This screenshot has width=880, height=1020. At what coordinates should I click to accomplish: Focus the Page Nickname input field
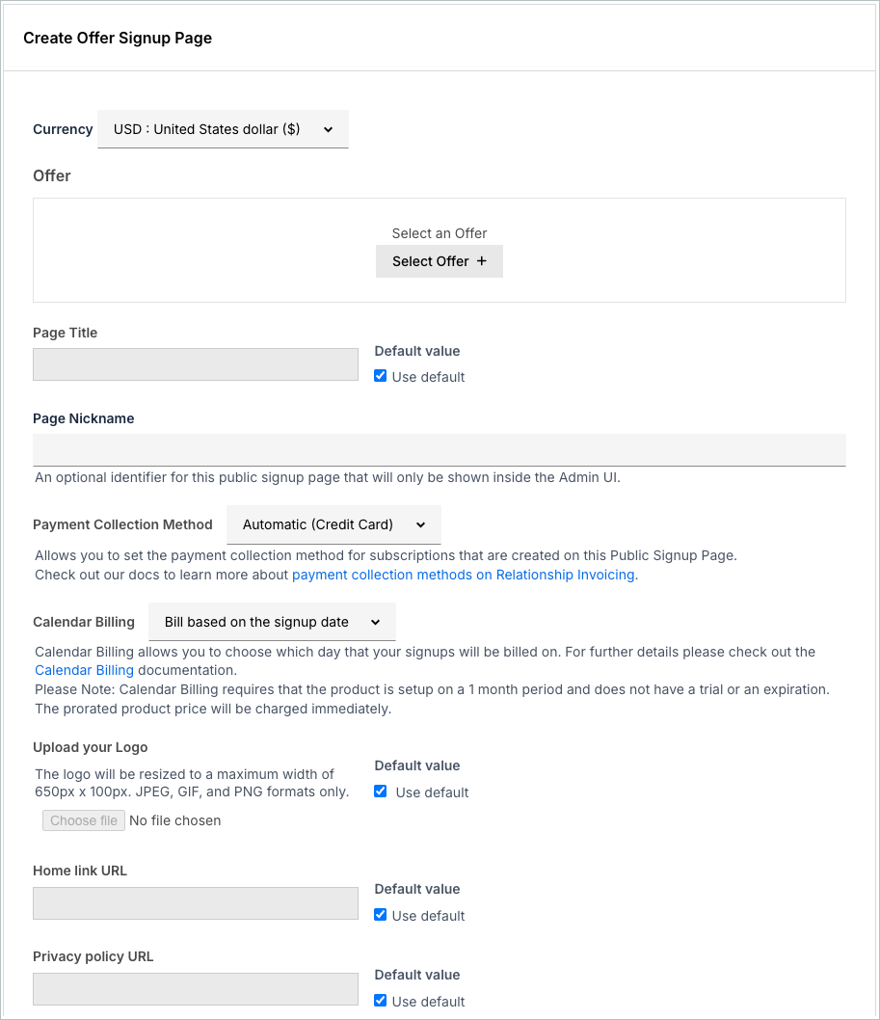point(439,450)
